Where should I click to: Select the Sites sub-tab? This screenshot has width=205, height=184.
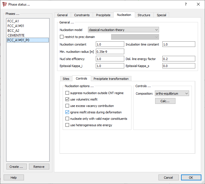point(66,79)
